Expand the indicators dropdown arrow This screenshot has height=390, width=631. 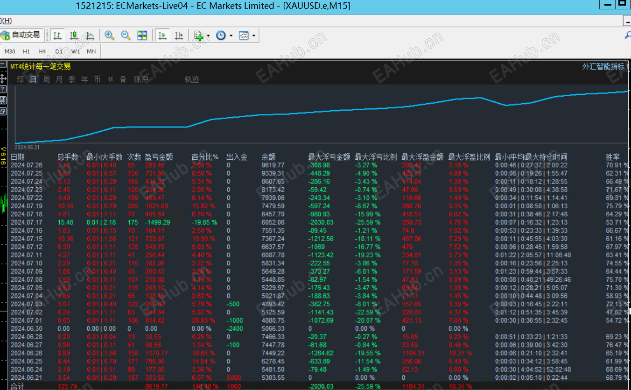(208, 35)
